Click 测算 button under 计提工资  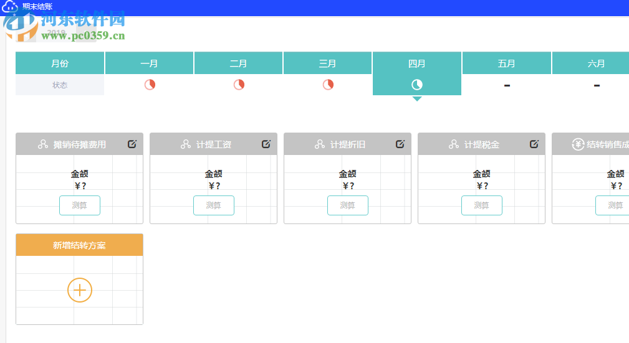point(214,205)
